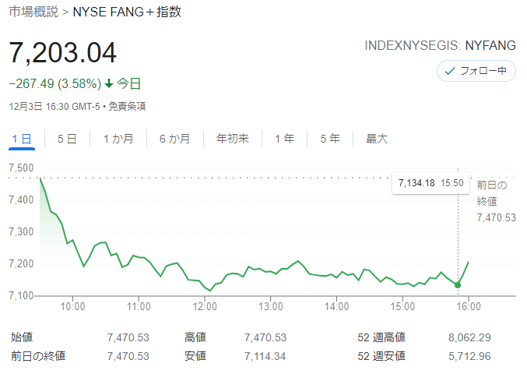Show the 5年 chart range
The width and height of the screenshot is (527, 374).
click(330, 139)
